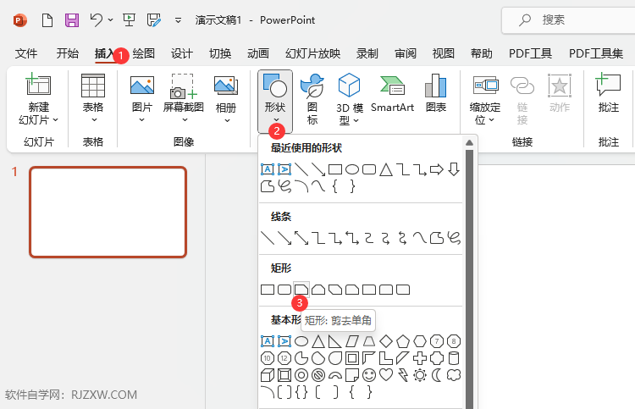Expand the 3D 模型 dropdown chevron

coord(356,121)
